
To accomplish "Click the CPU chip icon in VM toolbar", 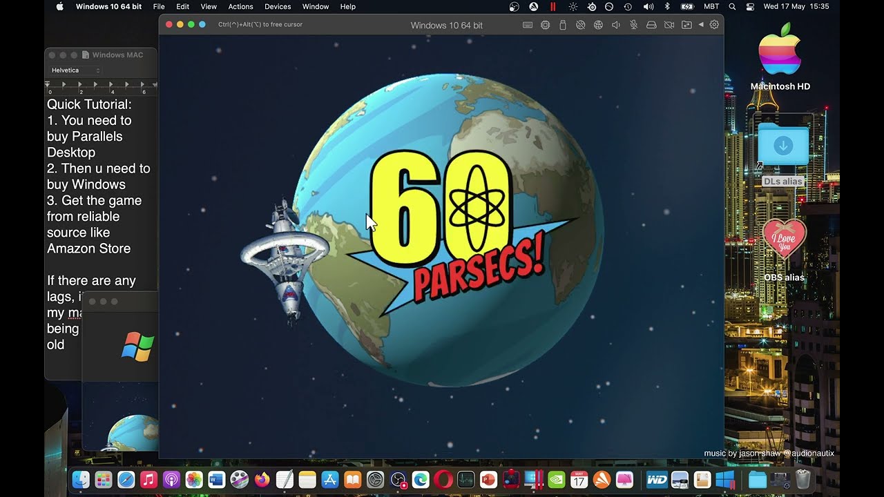I will click(546, 25).
